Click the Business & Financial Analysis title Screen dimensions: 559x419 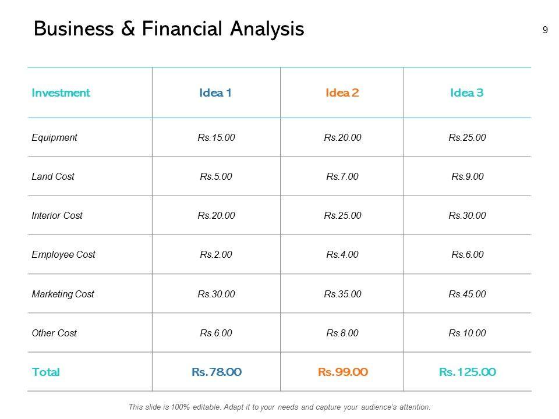(x=169, y=29)
